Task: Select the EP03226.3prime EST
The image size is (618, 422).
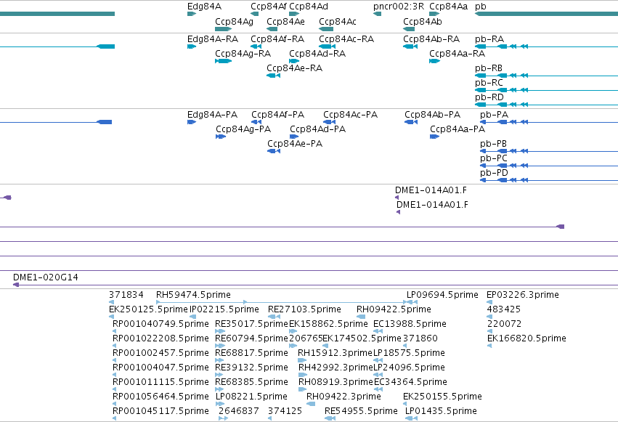Action: [x=489, y=302]
